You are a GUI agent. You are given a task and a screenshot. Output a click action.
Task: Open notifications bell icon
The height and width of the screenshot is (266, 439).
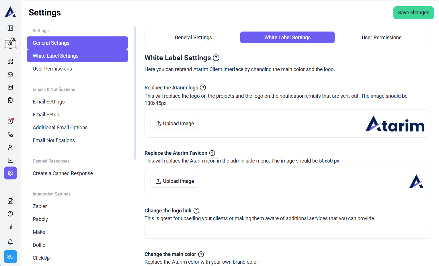point(10,242)
